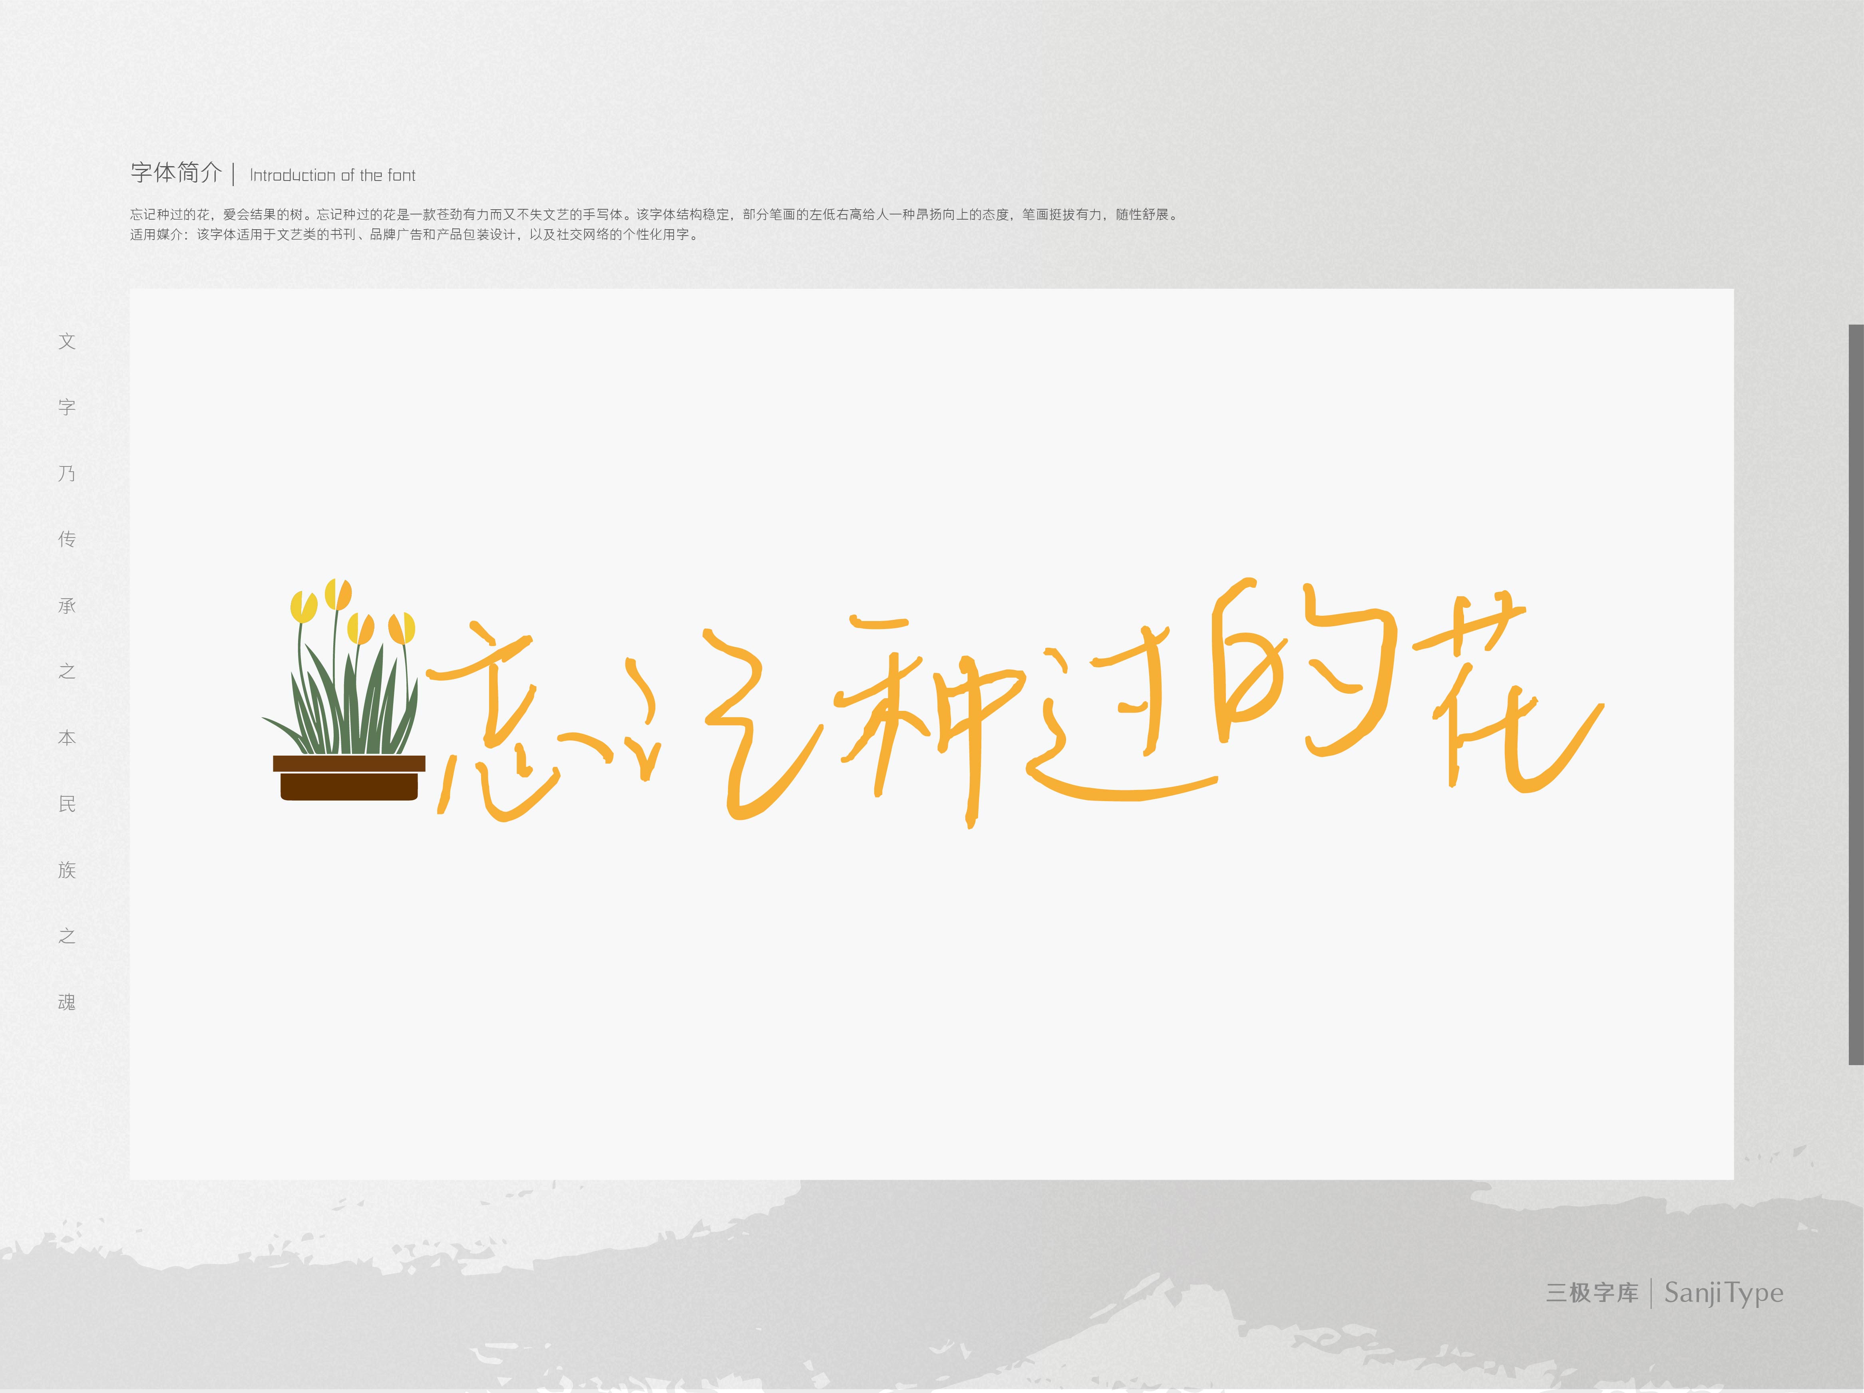Click the vertical sidebar character 族
The image size is (1864, 1393).
67,870
